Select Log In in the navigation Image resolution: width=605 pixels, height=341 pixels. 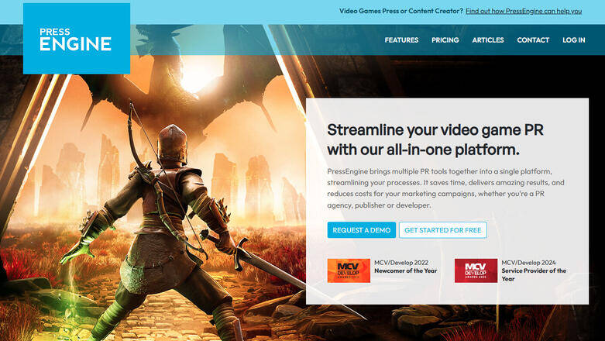point(574,40)
